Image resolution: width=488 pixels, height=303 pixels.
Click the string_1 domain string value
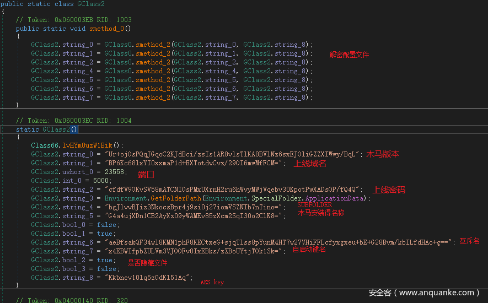pos(195,163)
